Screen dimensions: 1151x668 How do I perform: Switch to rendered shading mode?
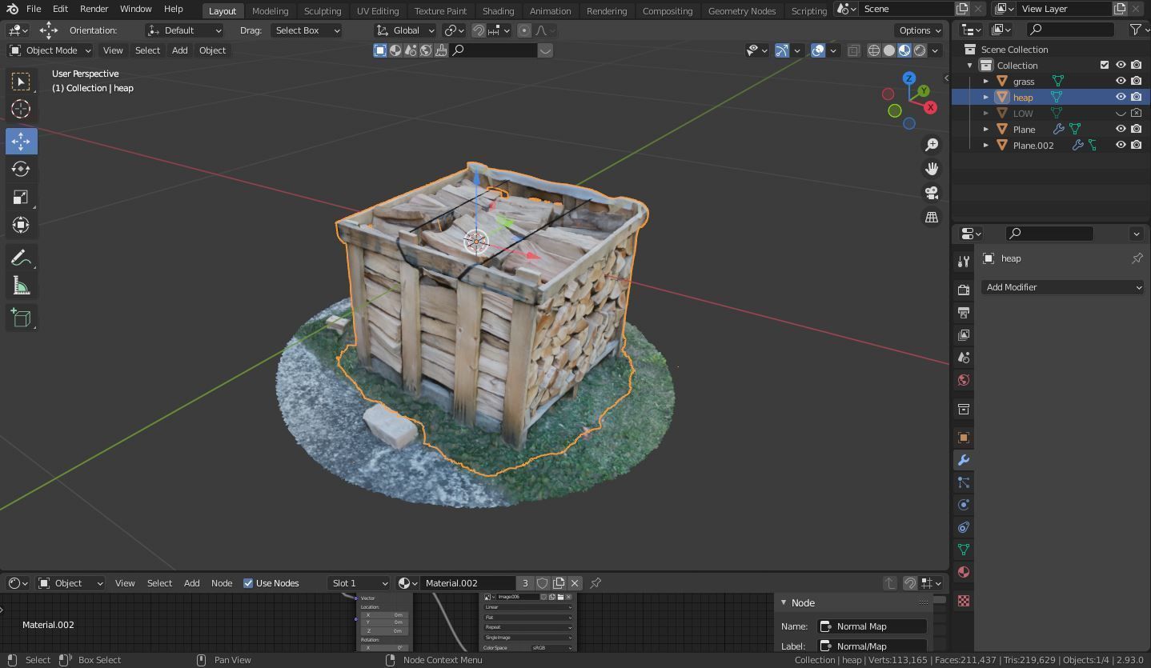pos(920,50)
